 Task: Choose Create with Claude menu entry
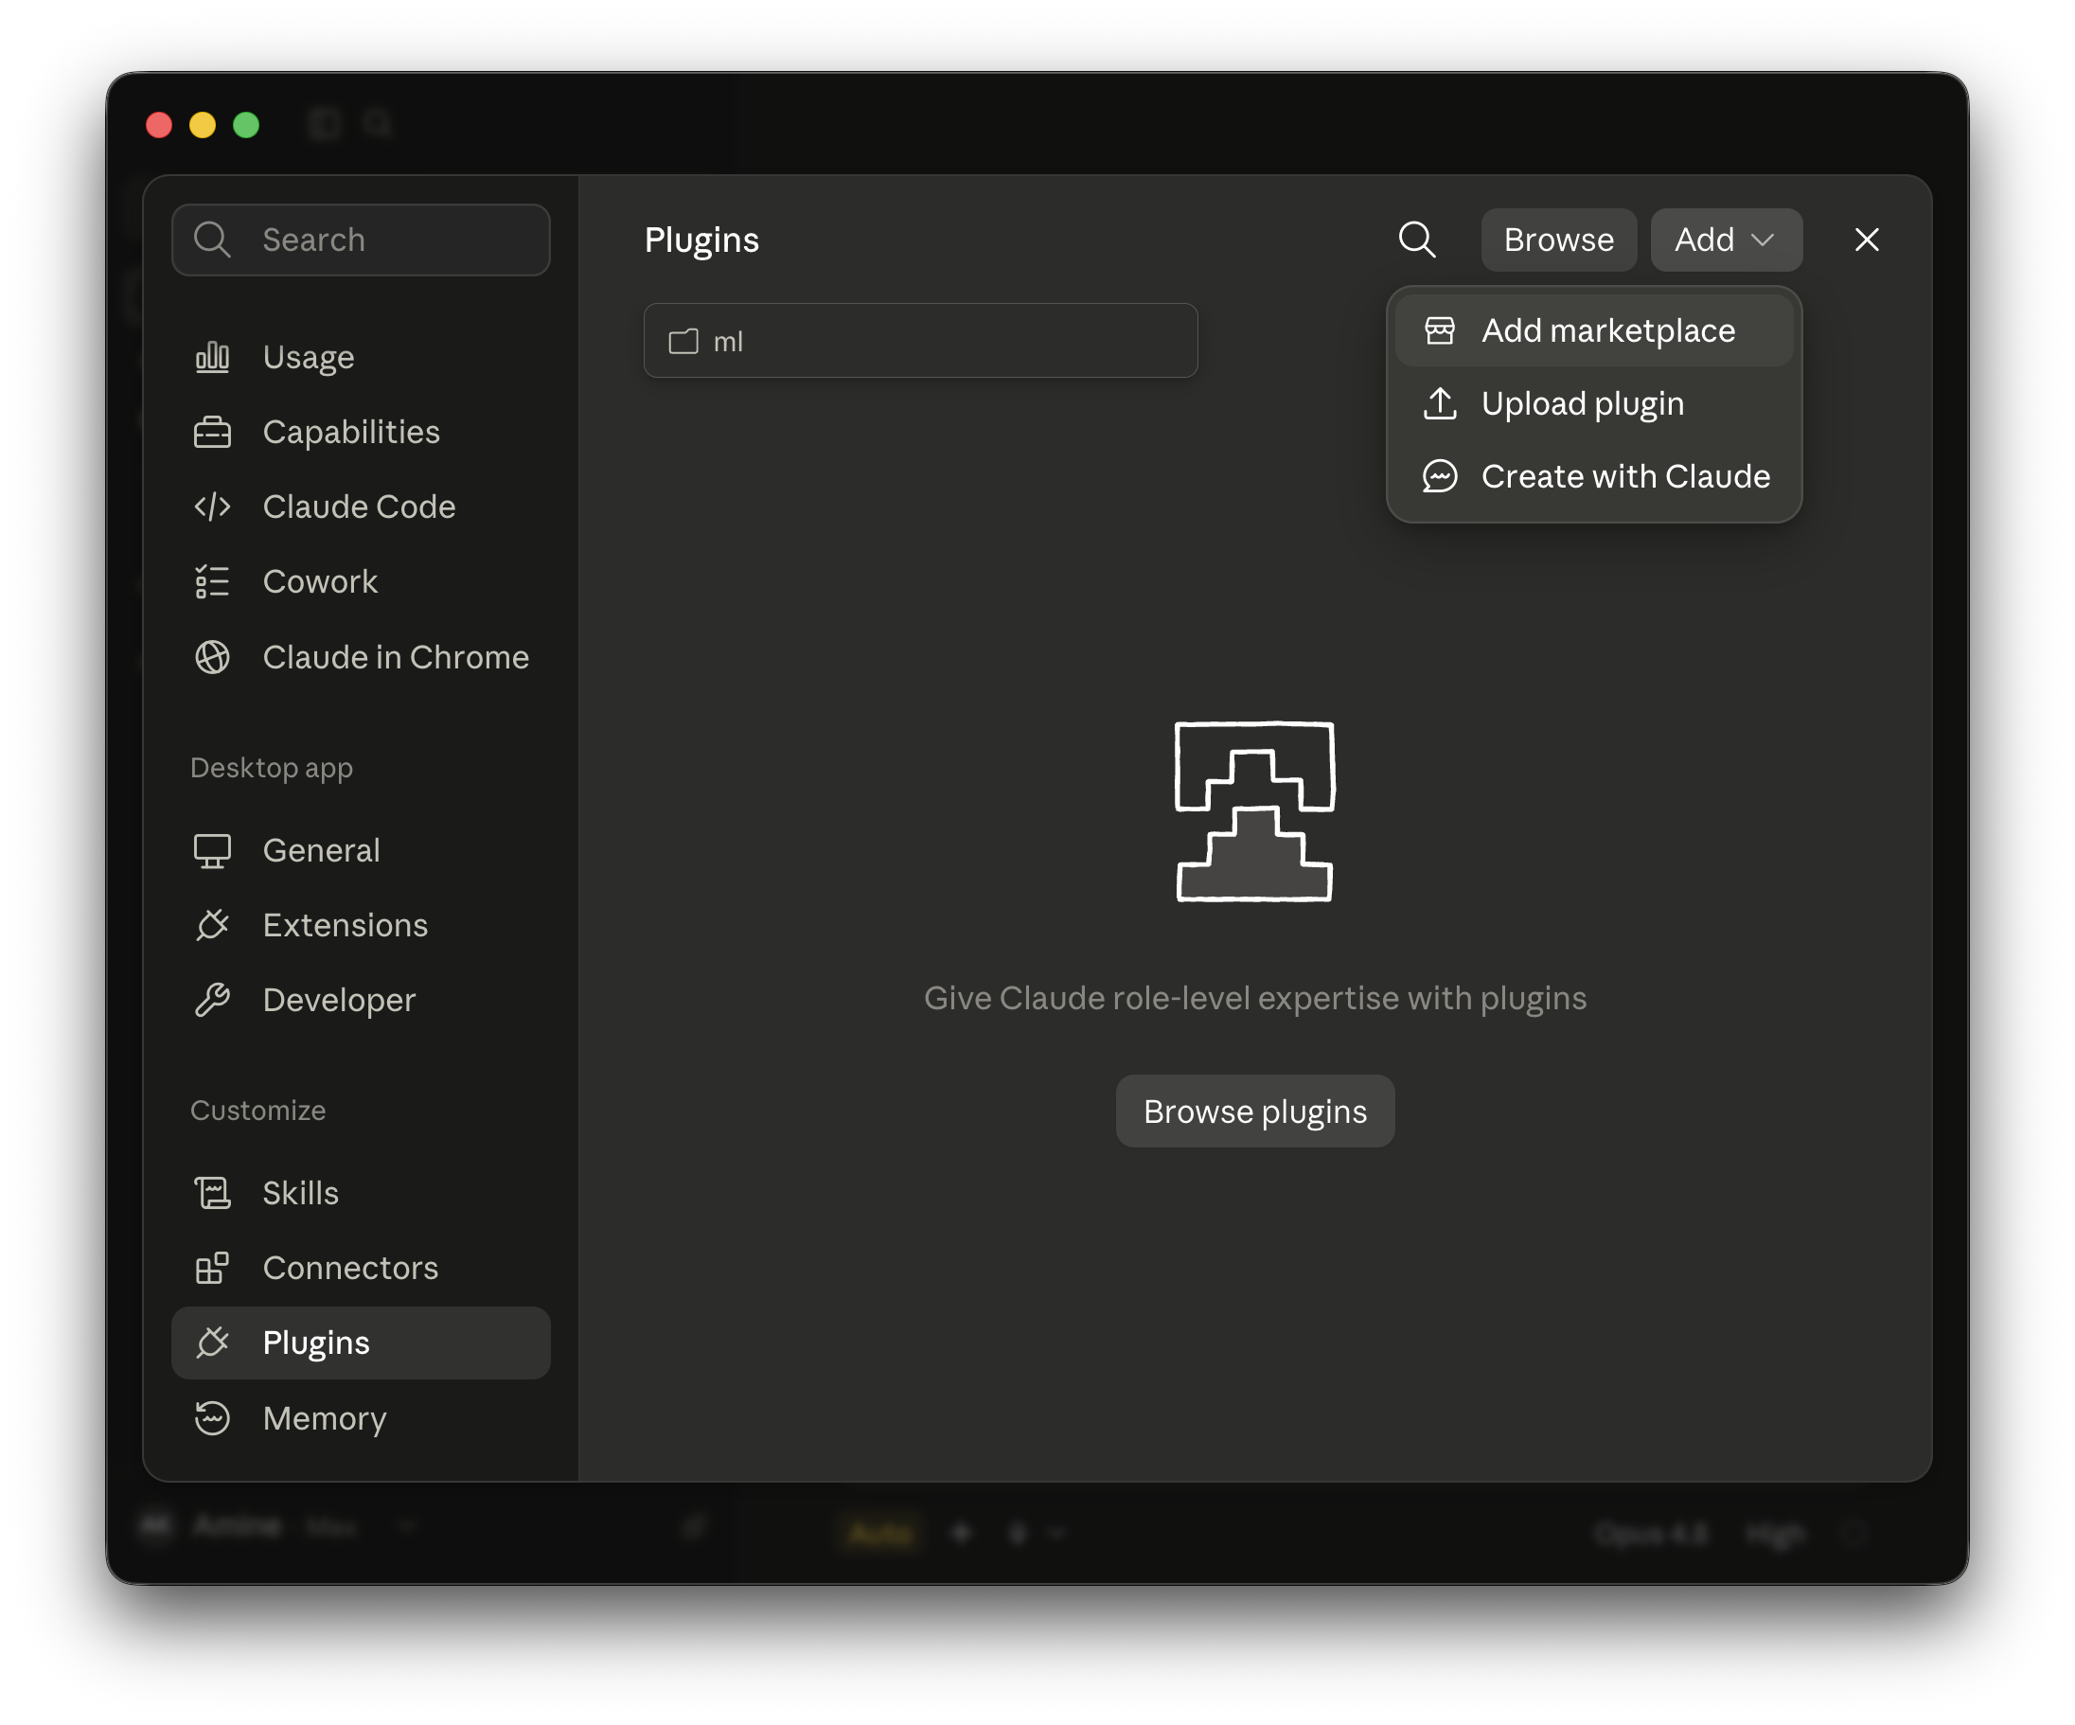click(1594, 476)
